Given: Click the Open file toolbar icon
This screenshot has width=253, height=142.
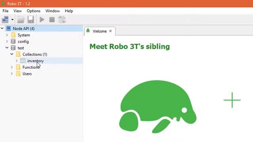Looking at the screenshot, I should click(x=21, y=20).
